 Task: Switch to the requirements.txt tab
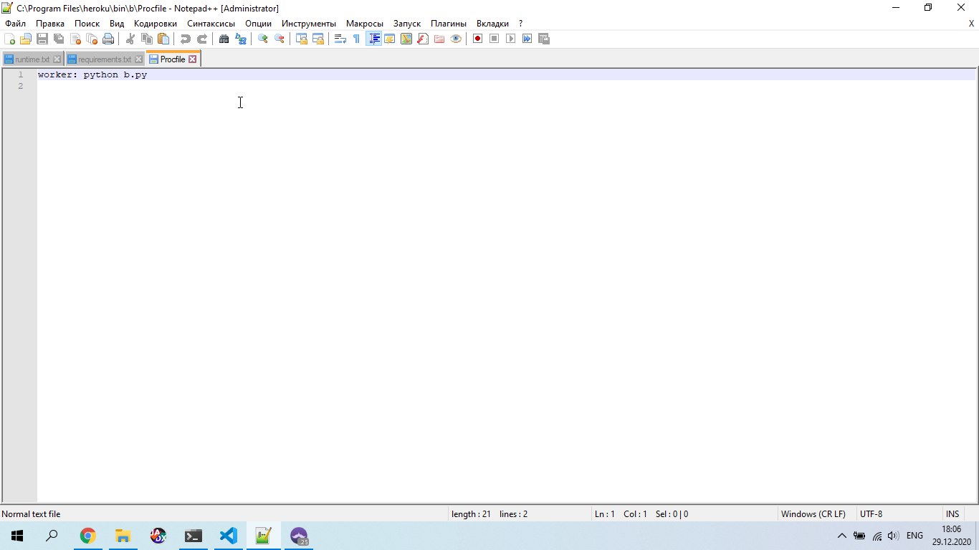[x=105, y=59]
